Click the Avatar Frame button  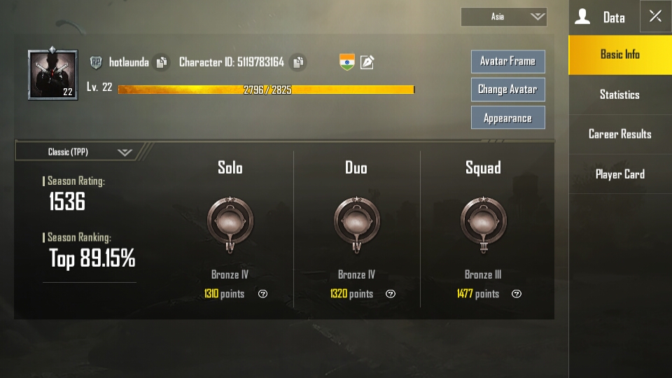click(508, 62)
